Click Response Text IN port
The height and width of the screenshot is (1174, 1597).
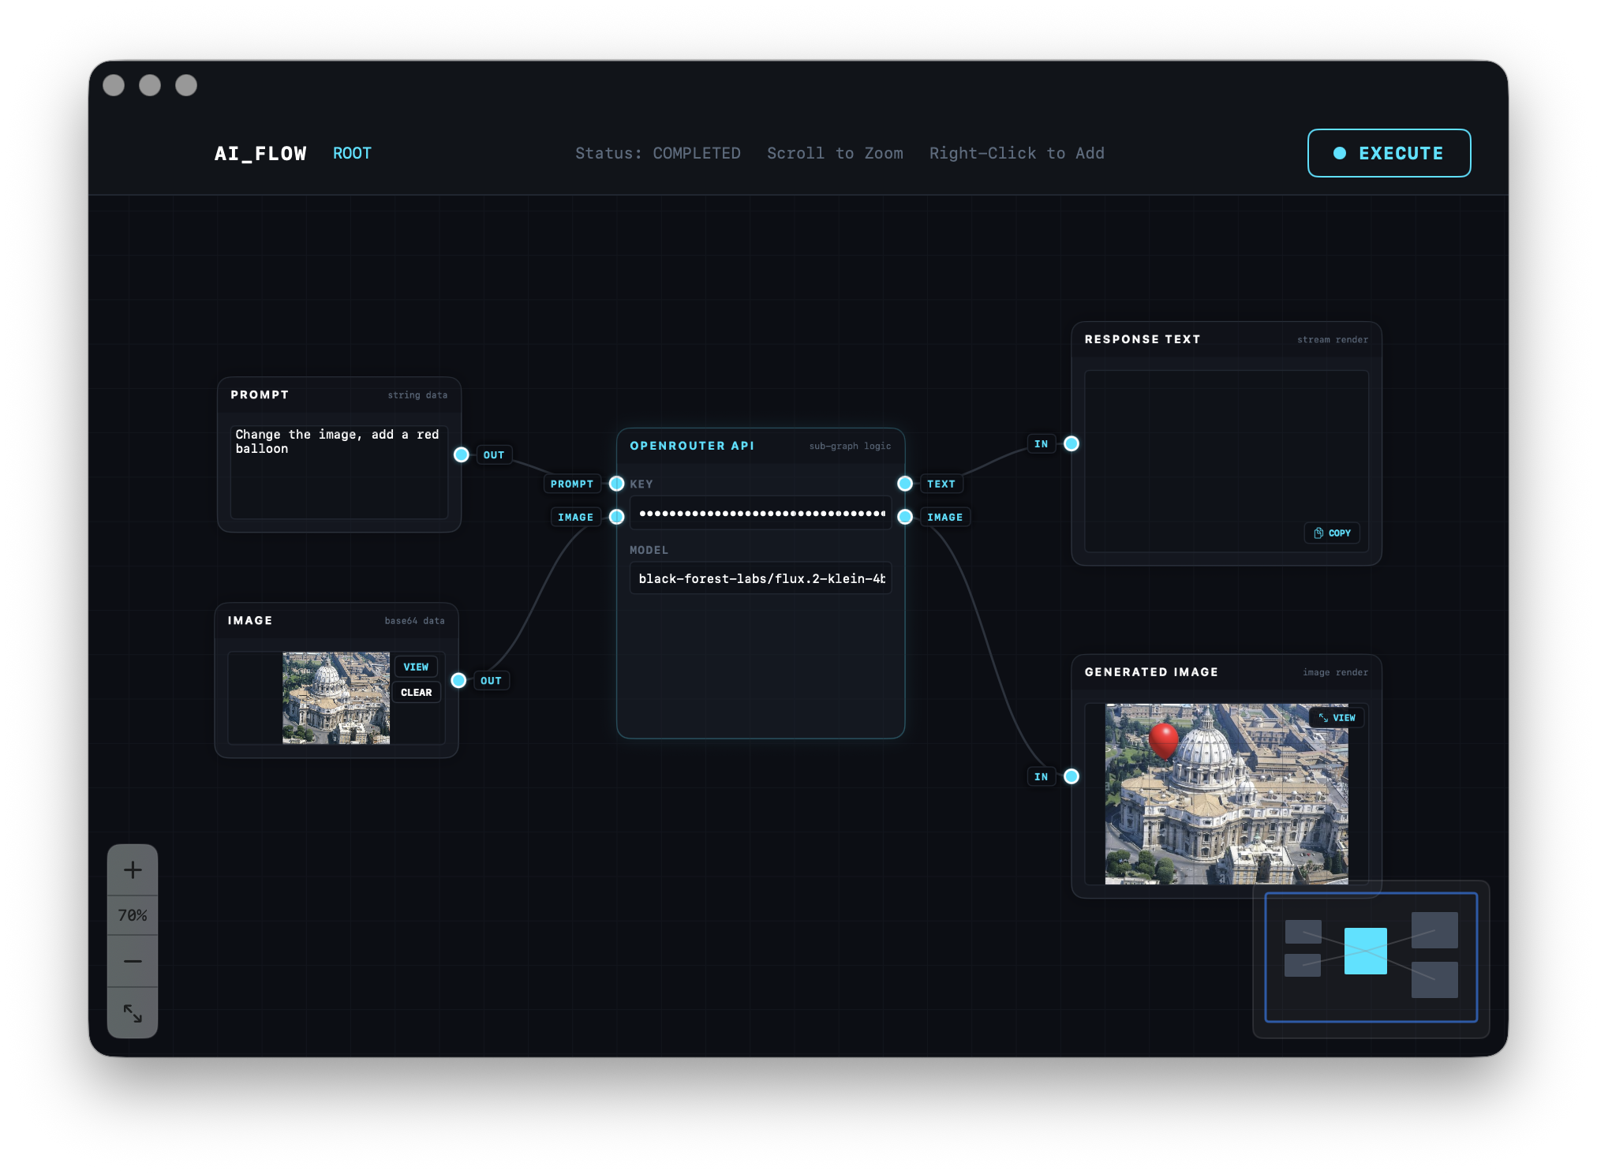(1072, 443)
